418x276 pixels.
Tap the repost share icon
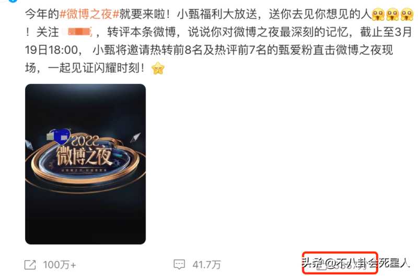pos(30,265)
